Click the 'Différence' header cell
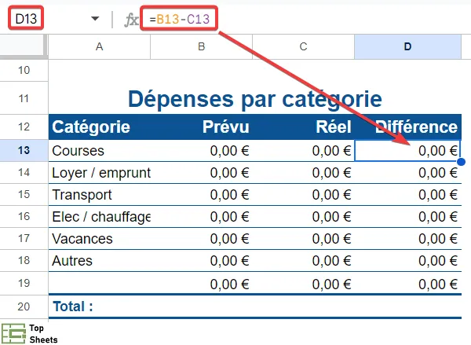 tap(408, 127)
